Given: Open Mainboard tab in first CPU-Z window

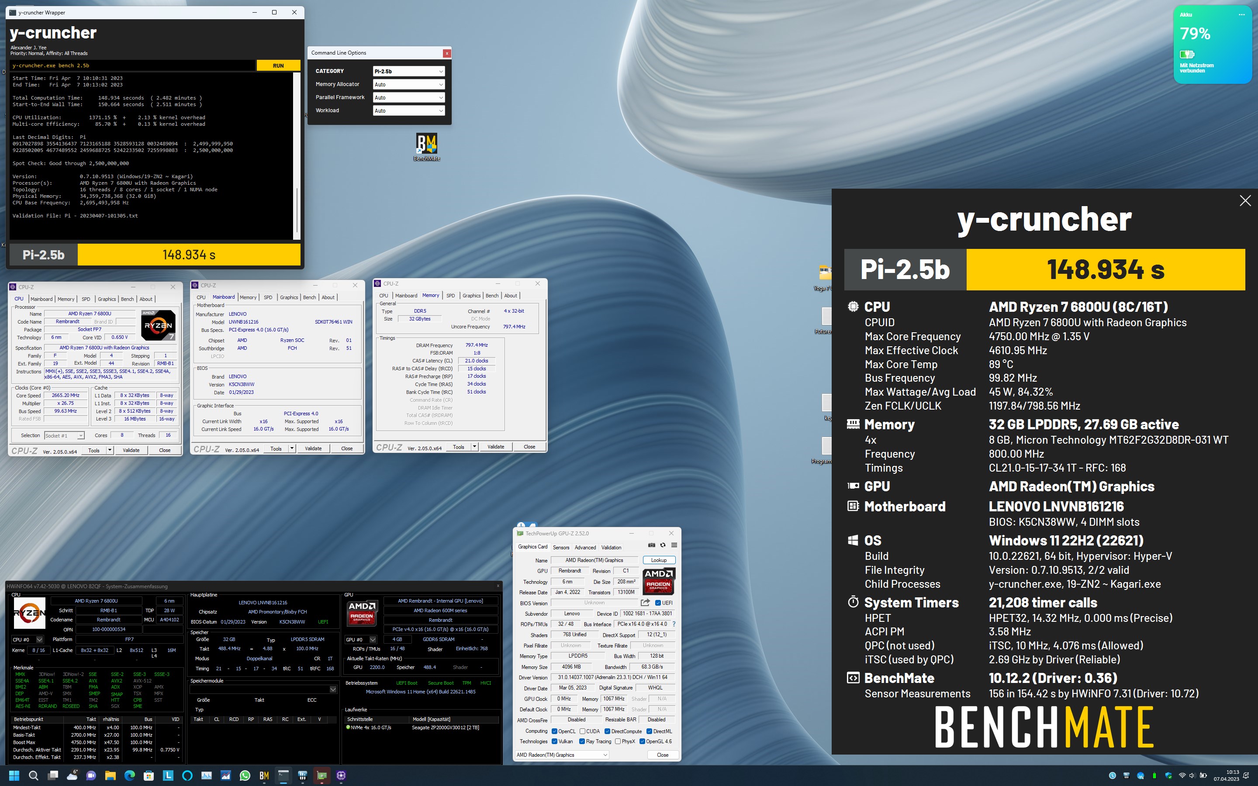Looking at the screenshot, I should [41, 299].
